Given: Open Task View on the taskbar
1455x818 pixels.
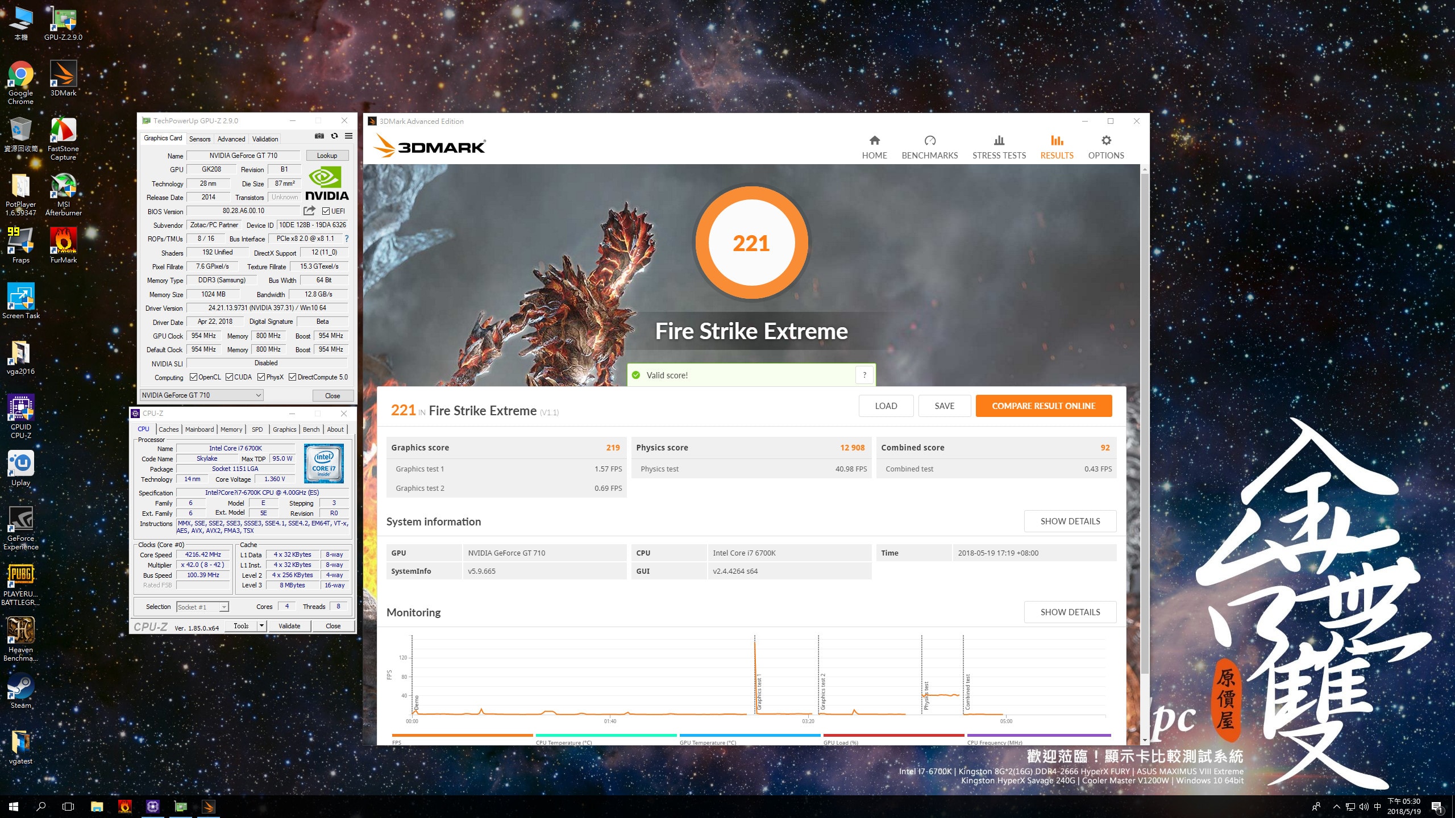Looking at the screenshot, I should tap(68, 807).
